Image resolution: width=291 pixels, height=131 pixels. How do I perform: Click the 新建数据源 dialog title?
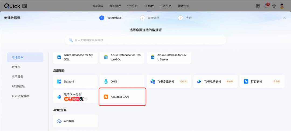pos(12,18)
